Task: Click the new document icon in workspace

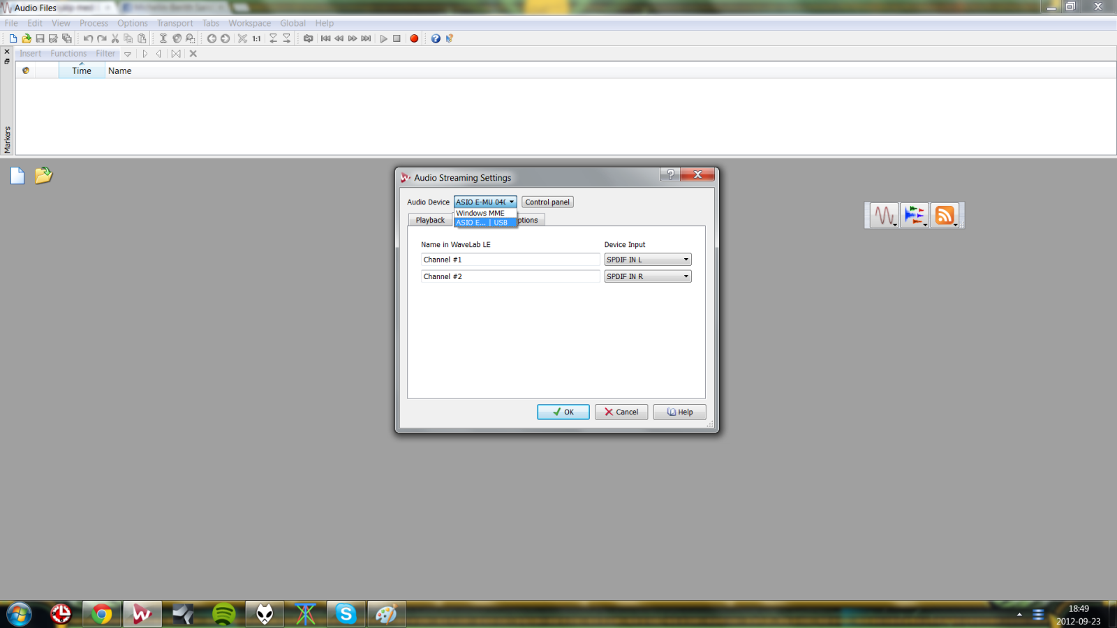Action: coord(17,176)
